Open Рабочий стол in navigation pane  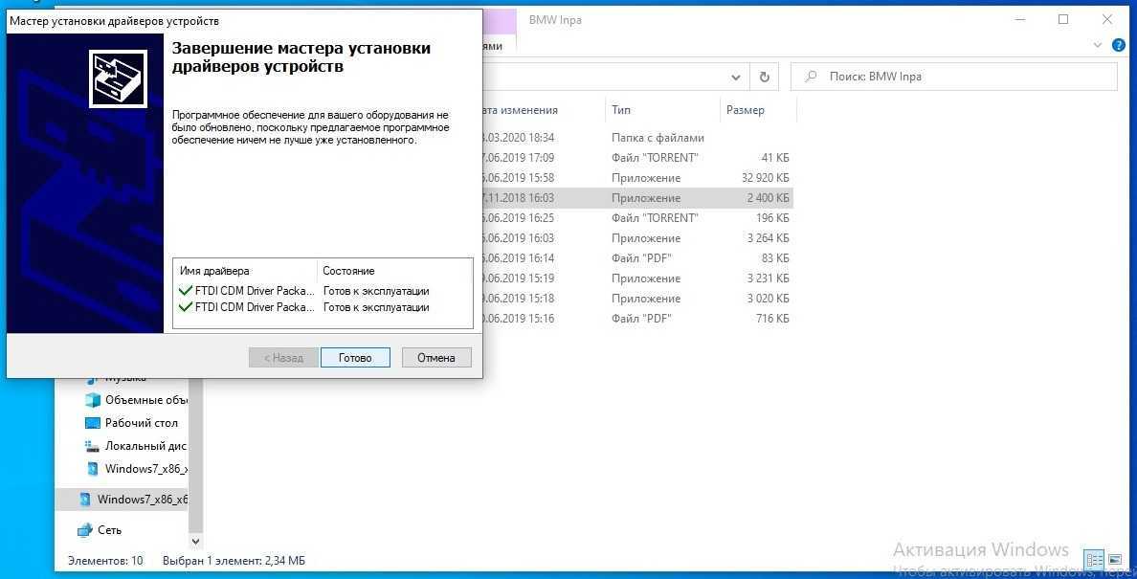tap(141, 423)
